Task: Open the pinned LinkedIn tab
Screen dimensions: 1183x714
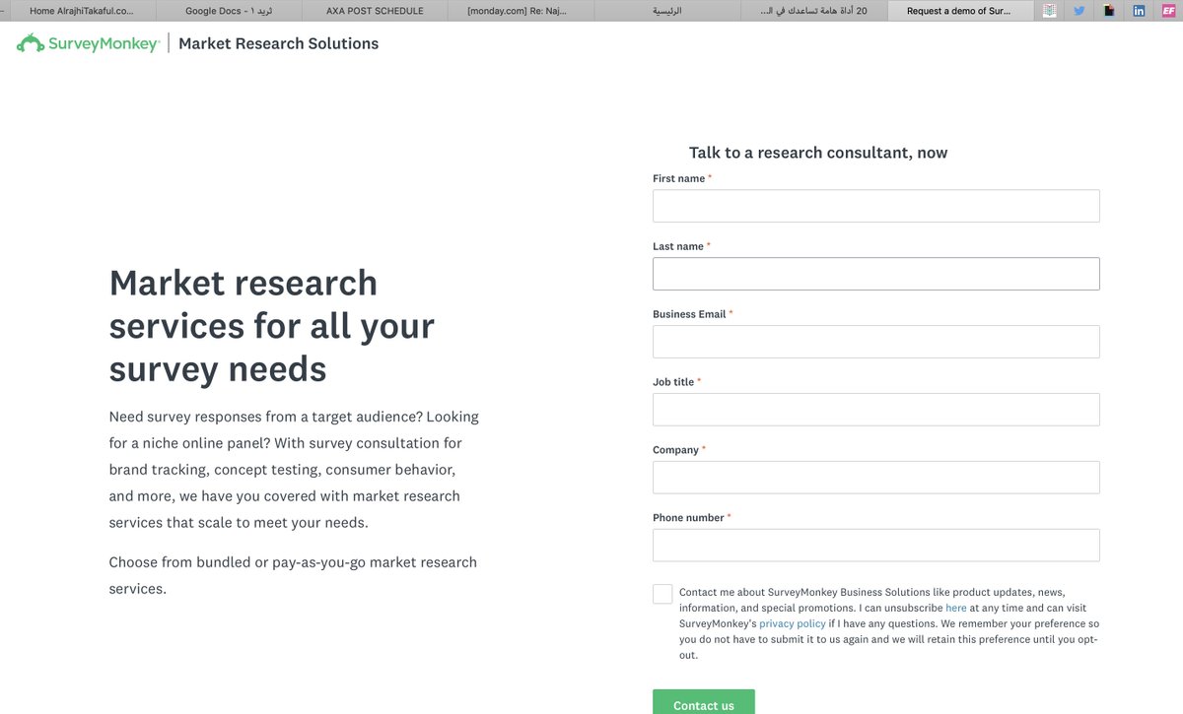Action: 1139,11
